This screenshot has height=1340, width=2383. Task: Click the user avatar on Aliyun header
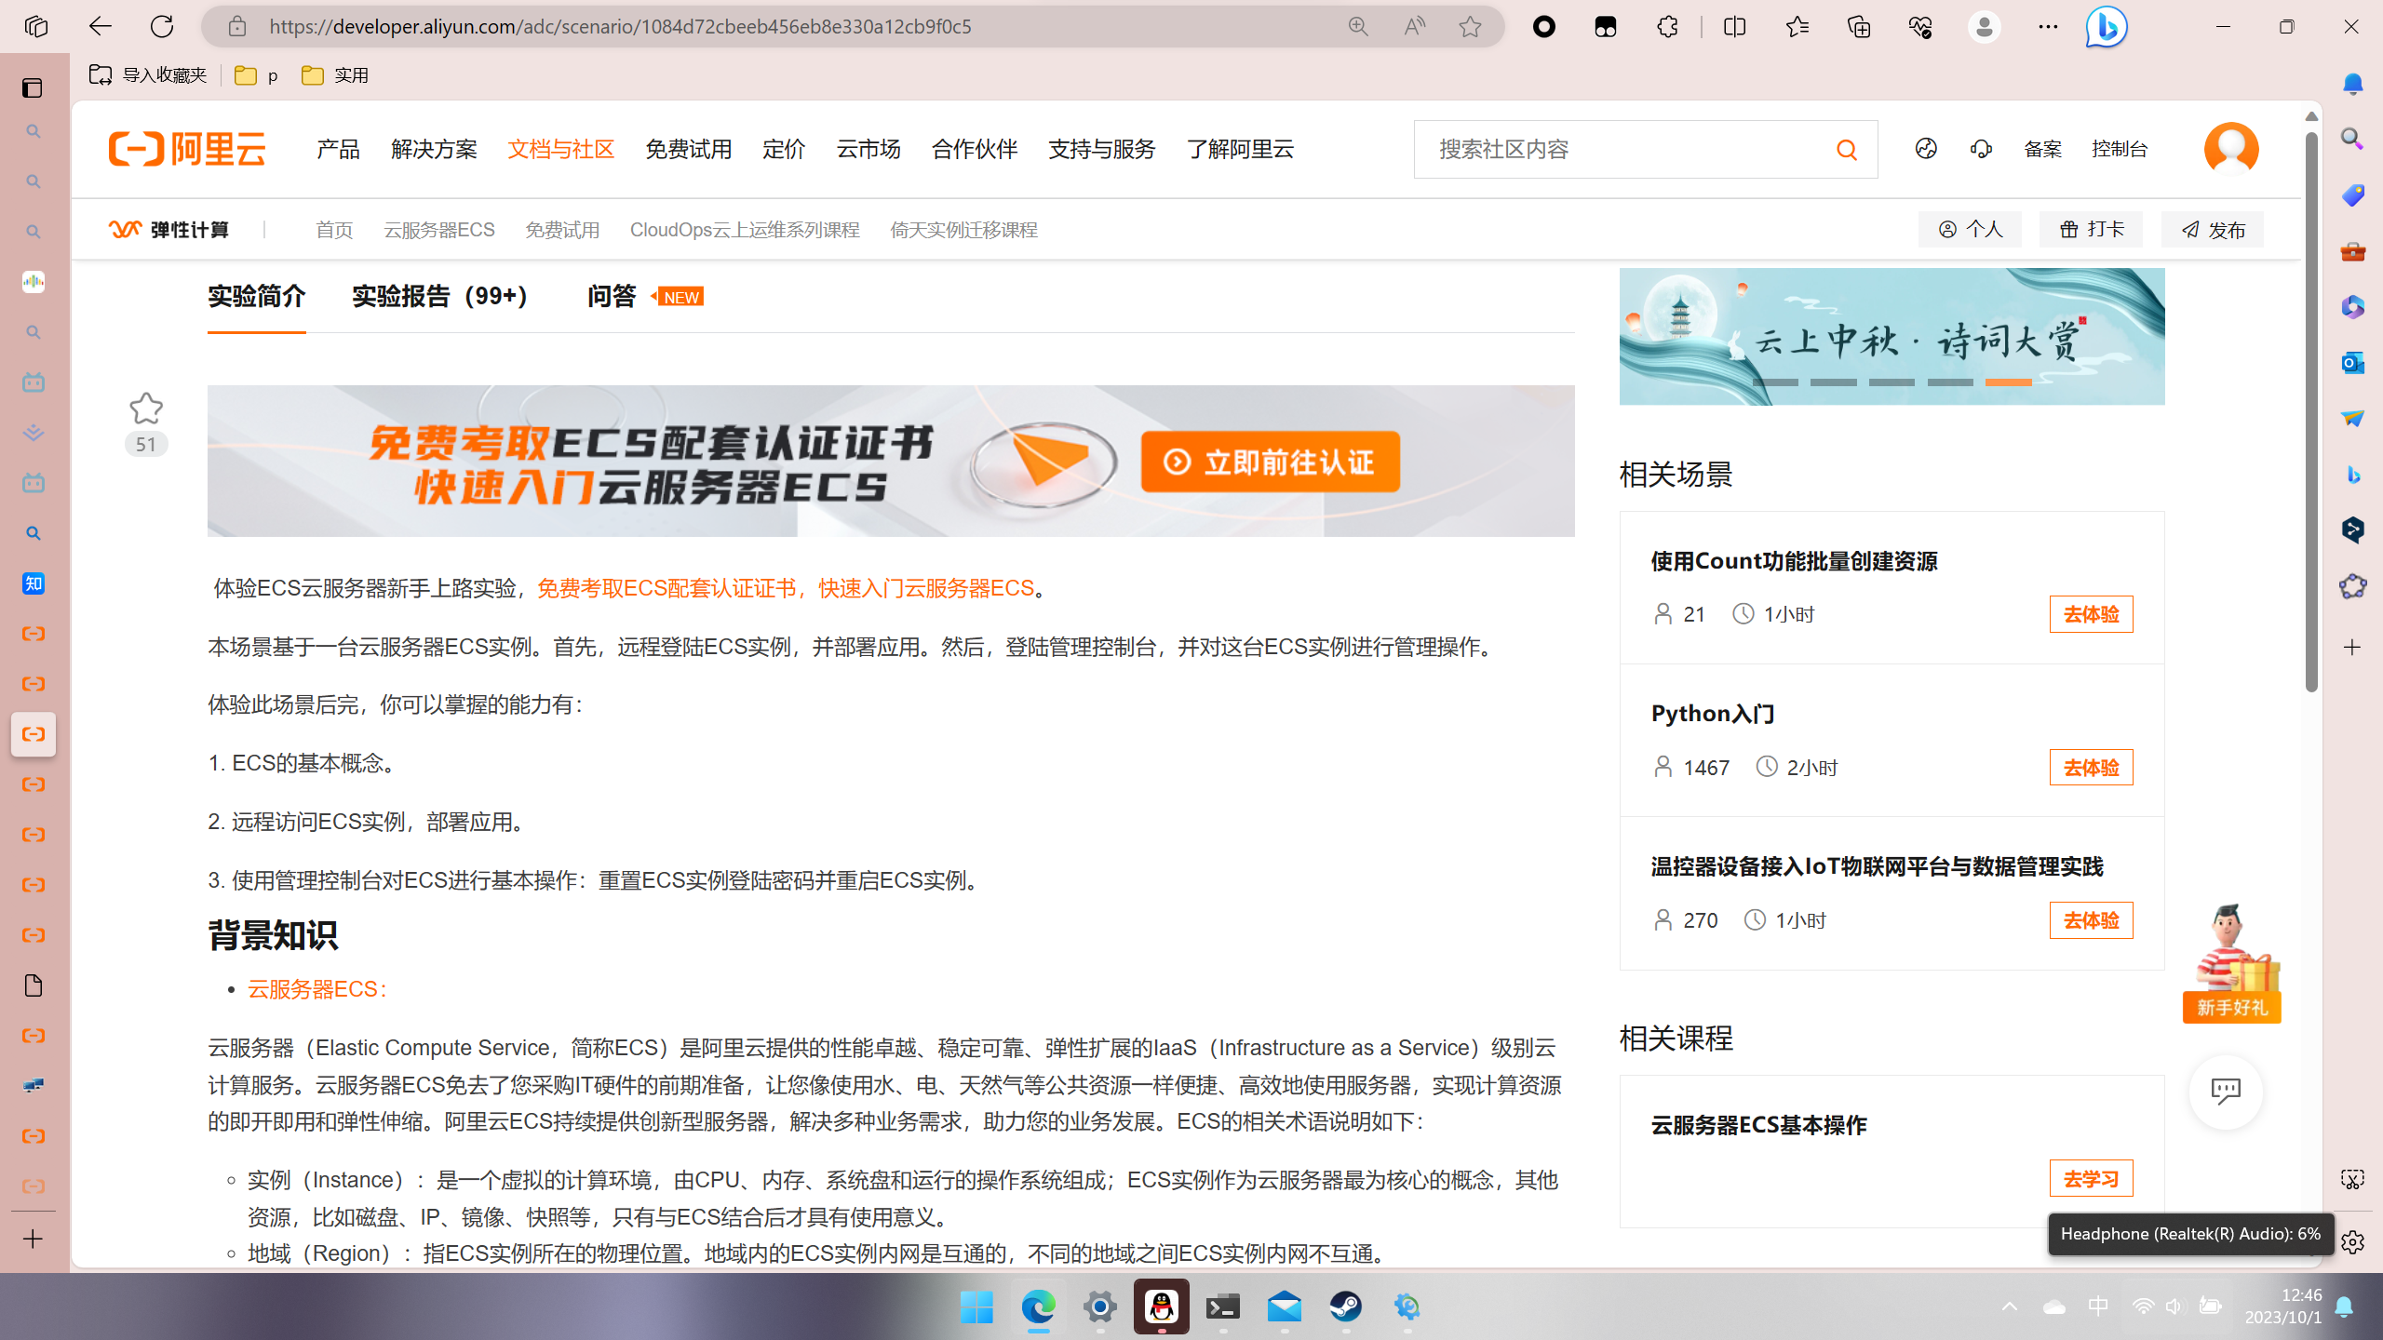(2231, 149)
